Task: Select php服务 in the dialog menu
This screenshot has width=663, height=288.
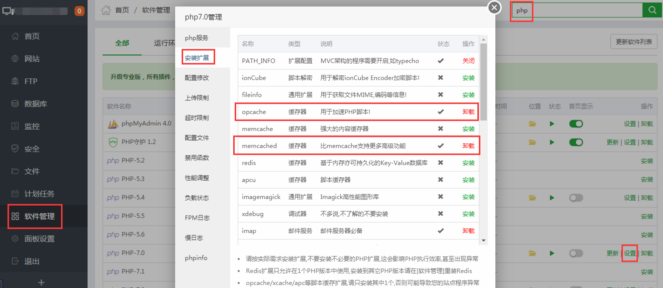Action: coord(197,38)
